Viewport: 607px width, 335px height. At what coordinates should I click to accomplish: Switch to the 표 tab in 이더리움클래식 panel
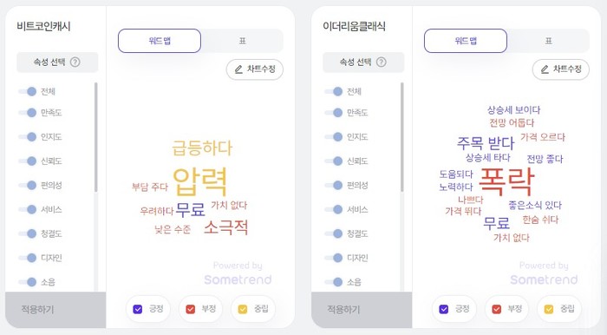(549, 41)
